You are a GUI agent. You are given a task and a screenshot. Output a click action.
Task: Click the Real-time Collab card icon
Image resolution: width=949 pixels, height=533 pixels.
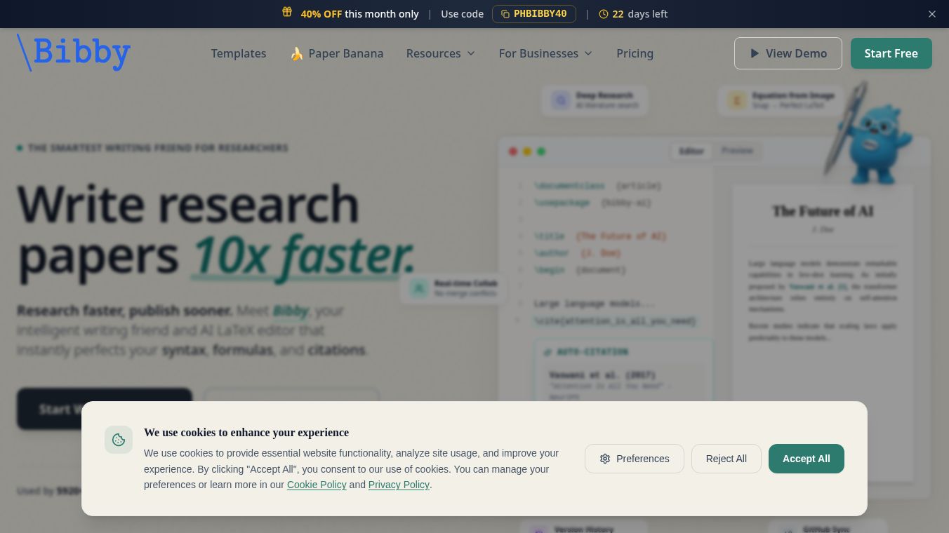tap(419, 288)
